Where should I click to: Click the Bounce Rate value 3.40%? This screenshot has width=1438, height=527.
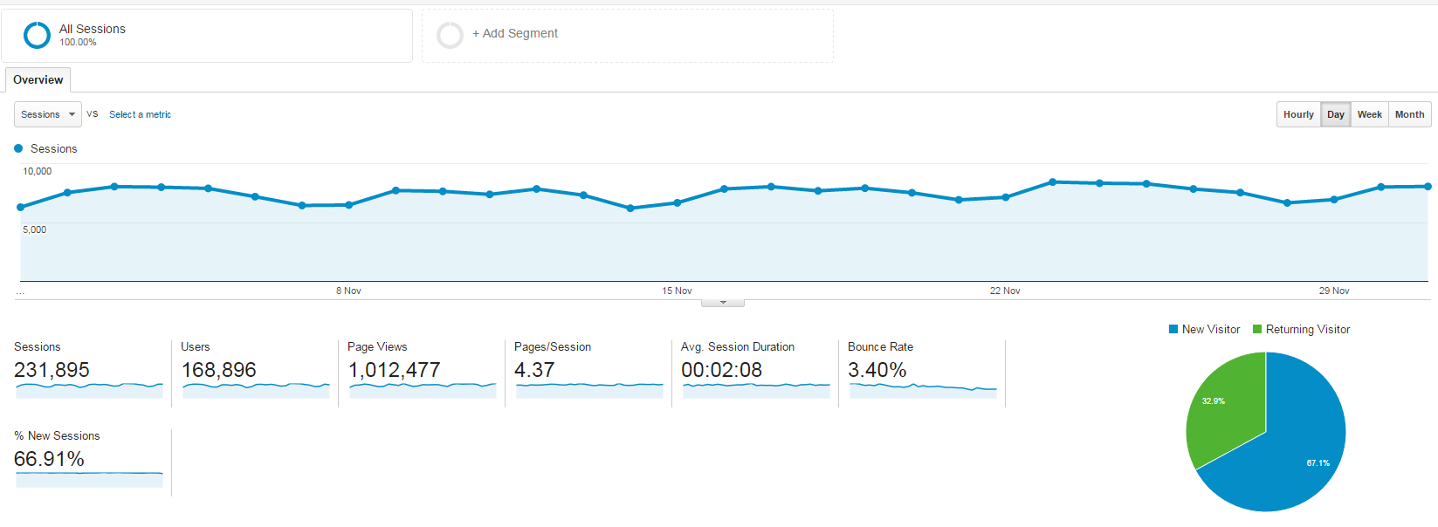(x=877, y=370)
